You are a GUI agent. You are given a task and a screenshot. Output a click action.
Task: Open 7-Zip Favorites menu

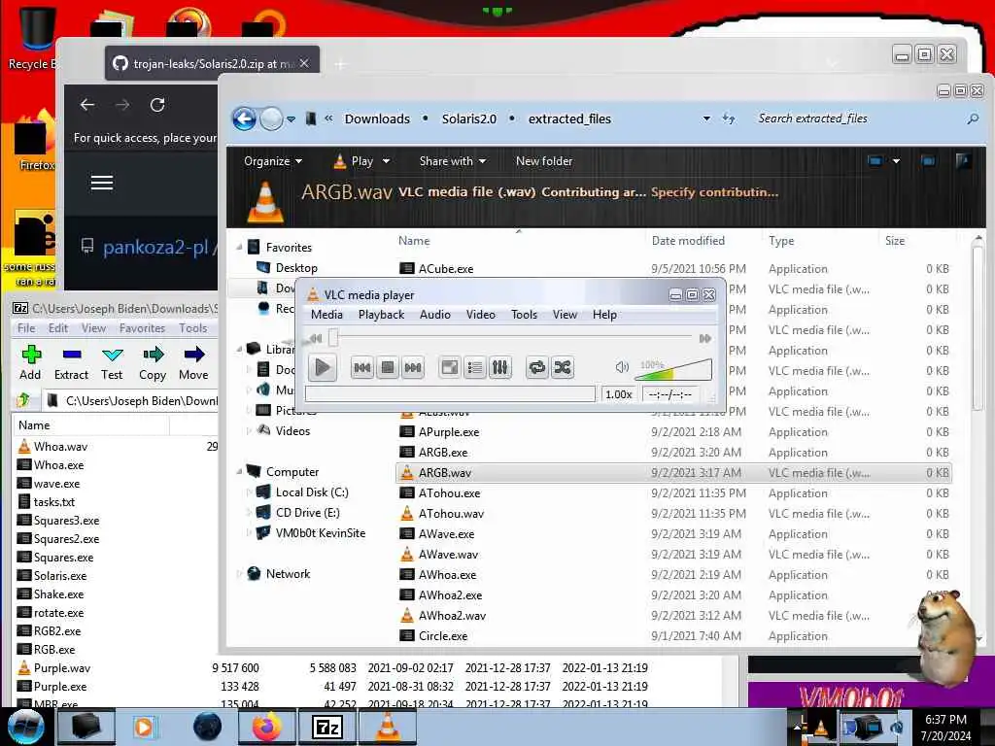point(142,328)
